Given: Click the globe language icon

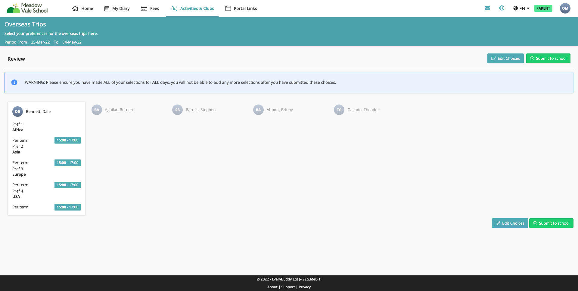Looking at the screenshot, I should (516, 8).
